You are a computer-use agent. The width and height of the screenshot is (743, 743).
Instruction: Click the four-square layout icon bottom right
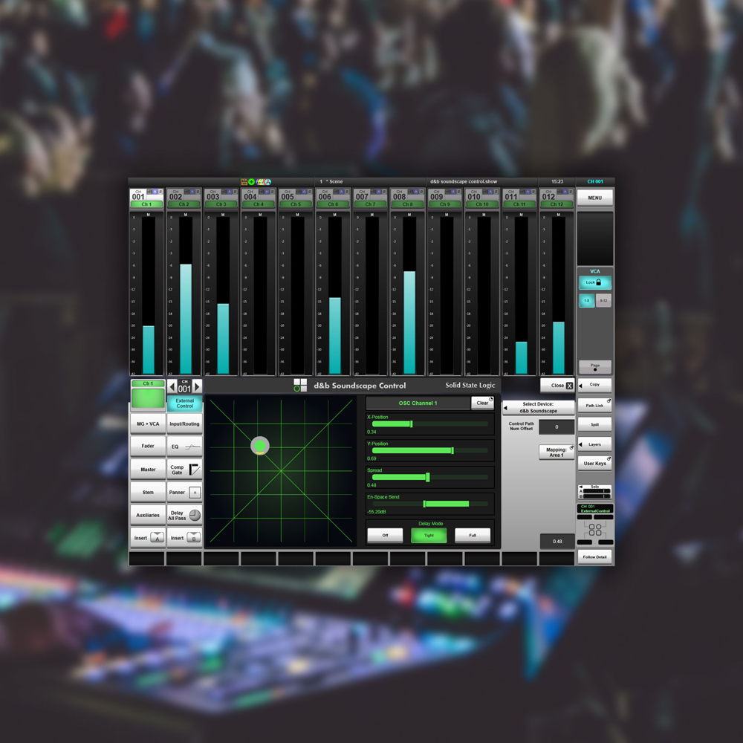(595, 530)
